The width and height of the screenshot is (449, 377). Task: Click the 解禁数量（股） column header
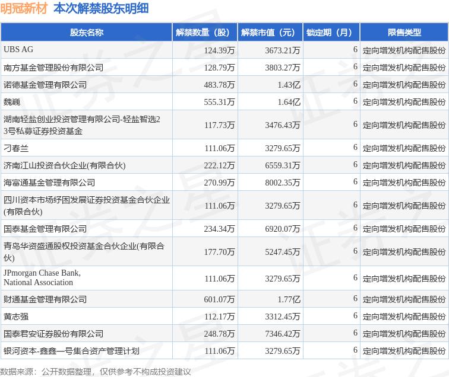(205, 32)
